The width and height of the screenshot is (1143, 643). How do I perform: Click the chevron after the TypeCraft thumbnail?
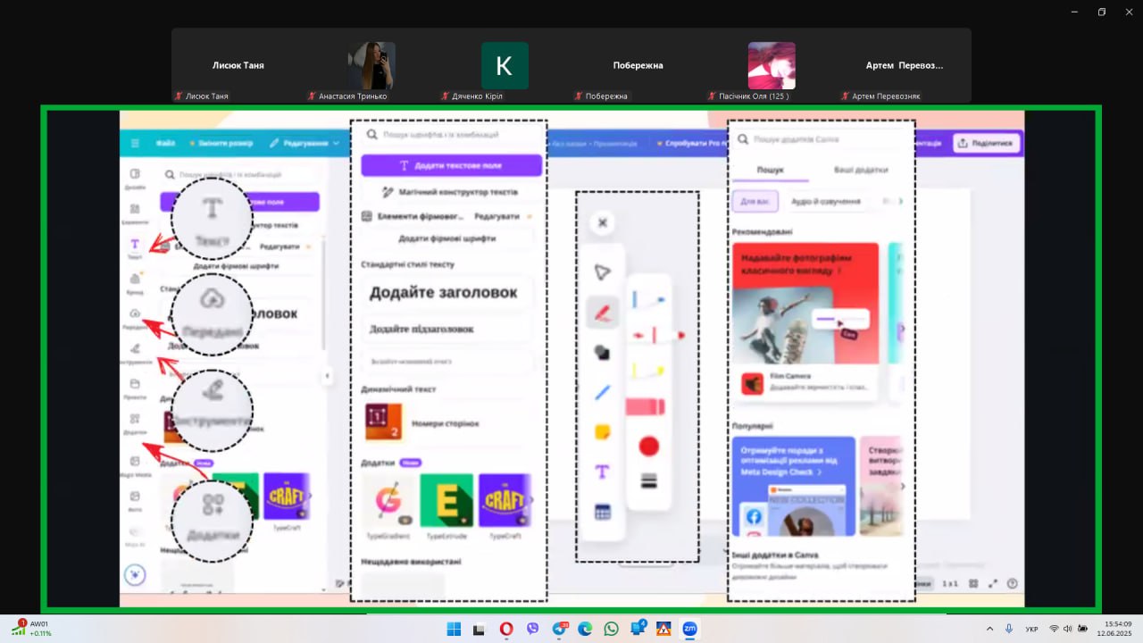click(x=533, y=500)
